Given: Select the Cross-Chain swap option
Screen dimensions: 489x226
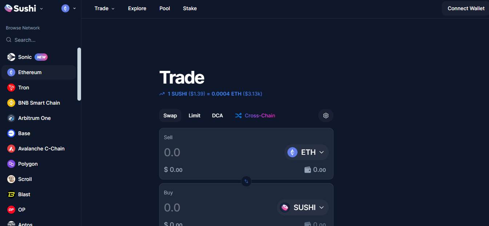Looking at the screenshot, I should click(255, 116).
